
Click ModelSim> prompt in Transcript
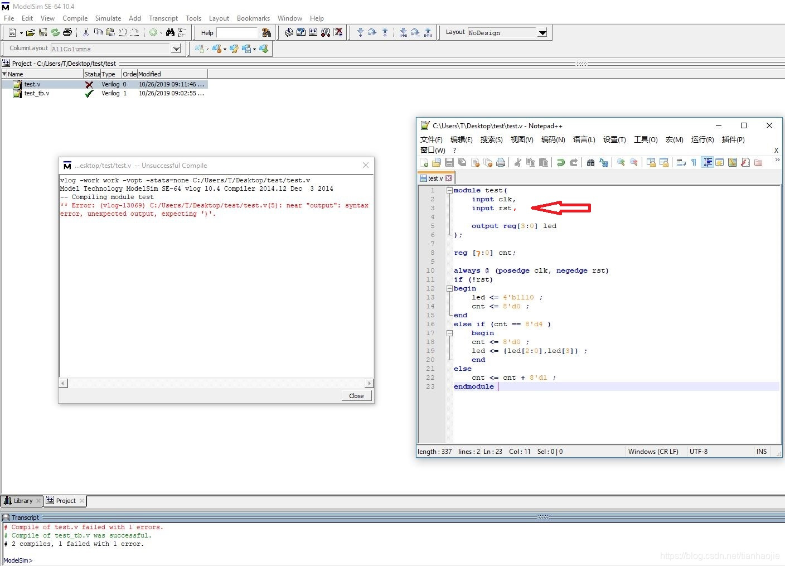pyautogui.click(x=18, y=560)
